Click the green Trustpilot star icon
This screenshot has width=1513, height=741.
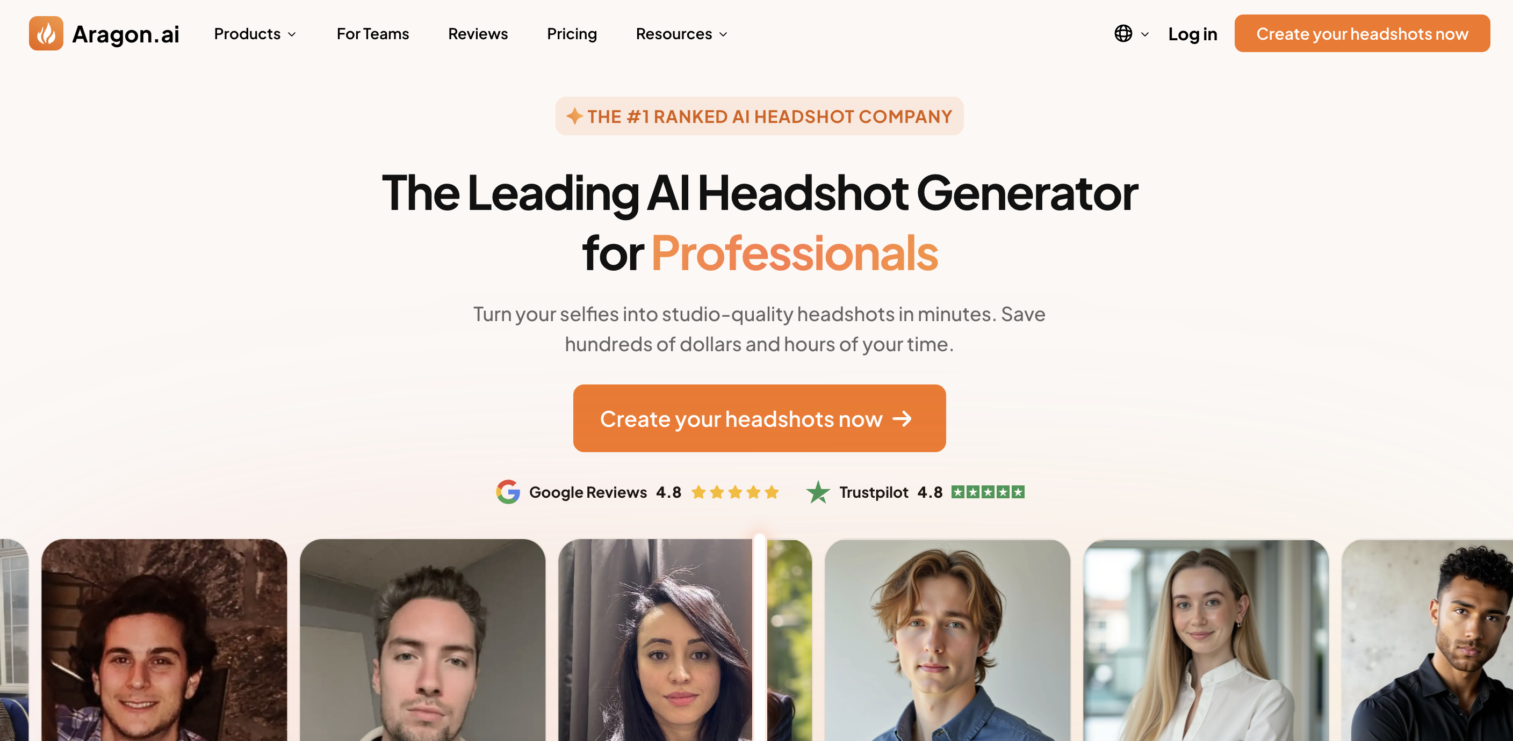pyautogui.click(x=818, y=492)
